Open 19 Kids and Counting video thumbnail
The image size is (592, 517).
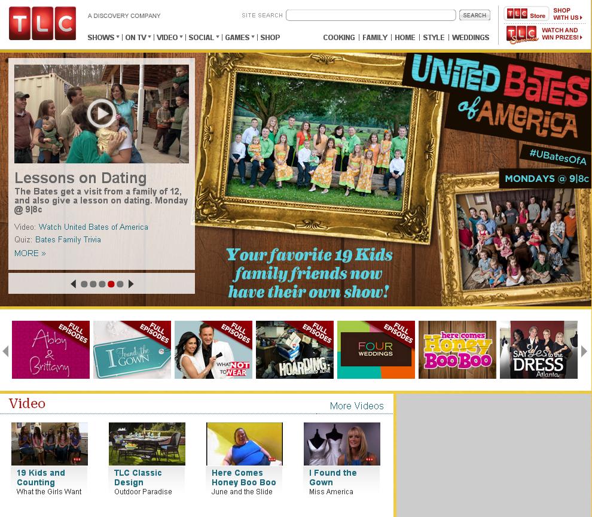click(50, 443)
